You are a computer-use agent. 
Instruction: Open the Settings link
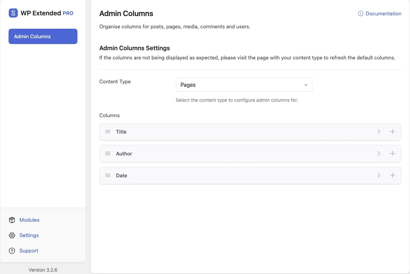[x=29, y=235]
